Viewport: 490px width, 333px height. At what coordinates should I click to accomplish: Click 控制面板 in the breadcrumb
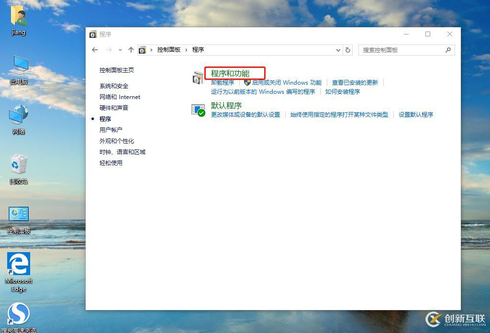pos(169,50)
